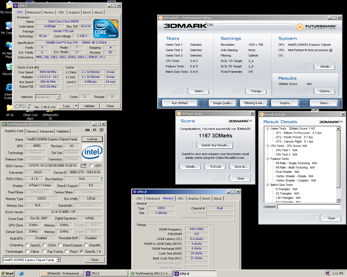Toggle the OpenGL 1.4 checkbox
347x277 pixels.
tap(82, 252)
